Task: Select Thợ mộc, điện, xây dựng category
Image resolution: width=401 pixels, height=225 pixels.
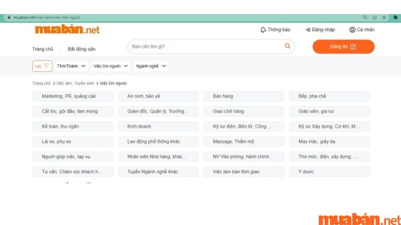Action: point(329,156)
